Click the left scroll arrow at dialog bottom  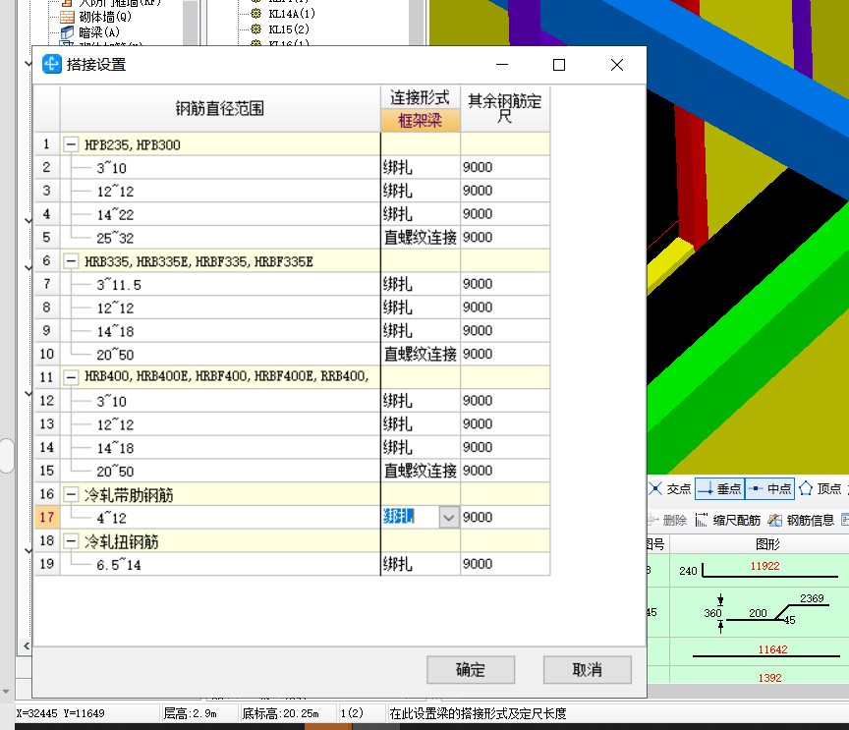26,646
